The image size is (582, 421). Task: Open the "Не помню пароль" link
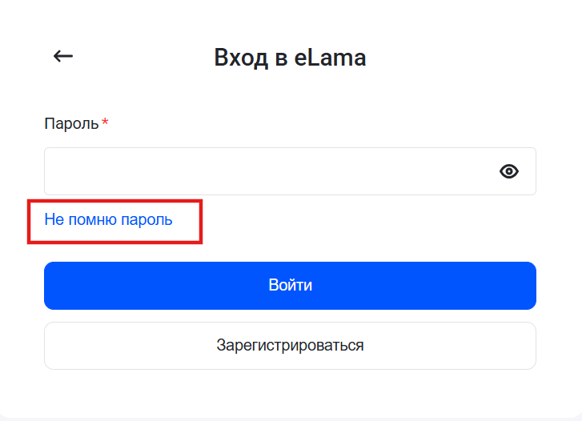[108, 219]
